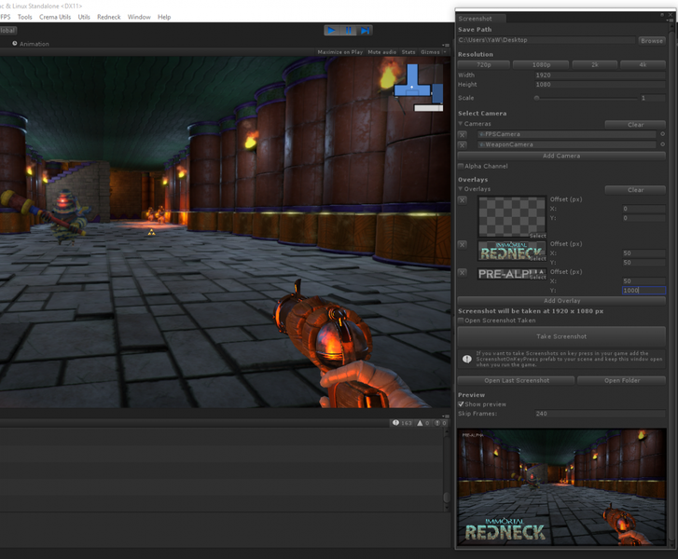Image resolution: width=678 pixels, height=559 pixels.
Task: Open the Gizmos dropdown arrow
Action: pyautogui.click(x=445, y=52)
